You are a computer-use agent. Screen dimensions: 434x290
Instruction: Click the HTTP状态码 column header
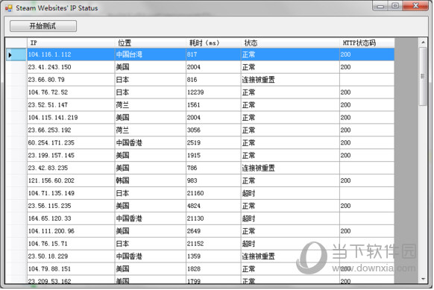point(367,43)
